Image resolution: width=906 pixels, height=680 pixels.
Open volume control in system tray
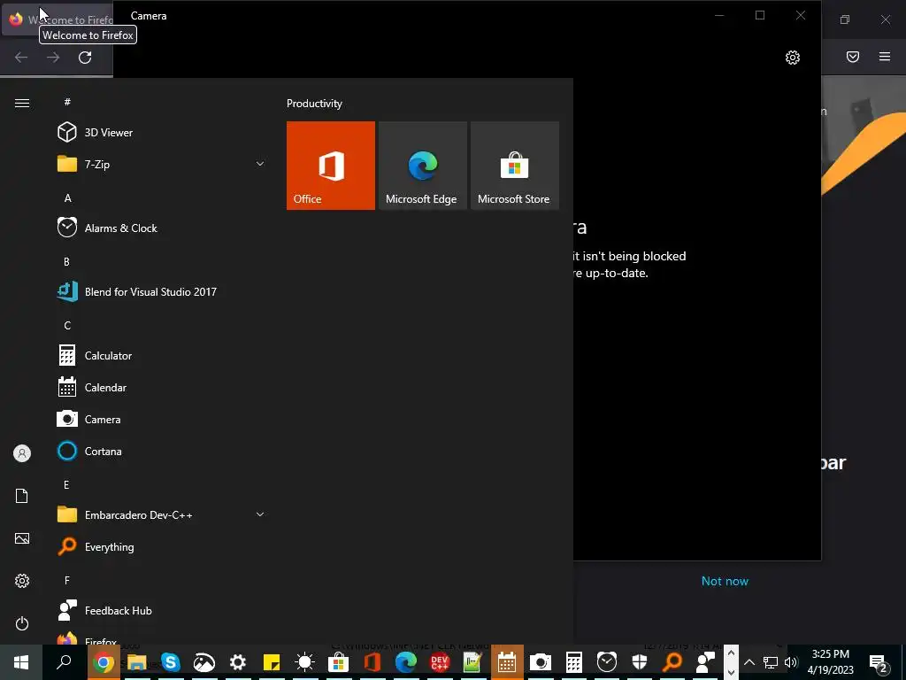click(x=790, y=662)
